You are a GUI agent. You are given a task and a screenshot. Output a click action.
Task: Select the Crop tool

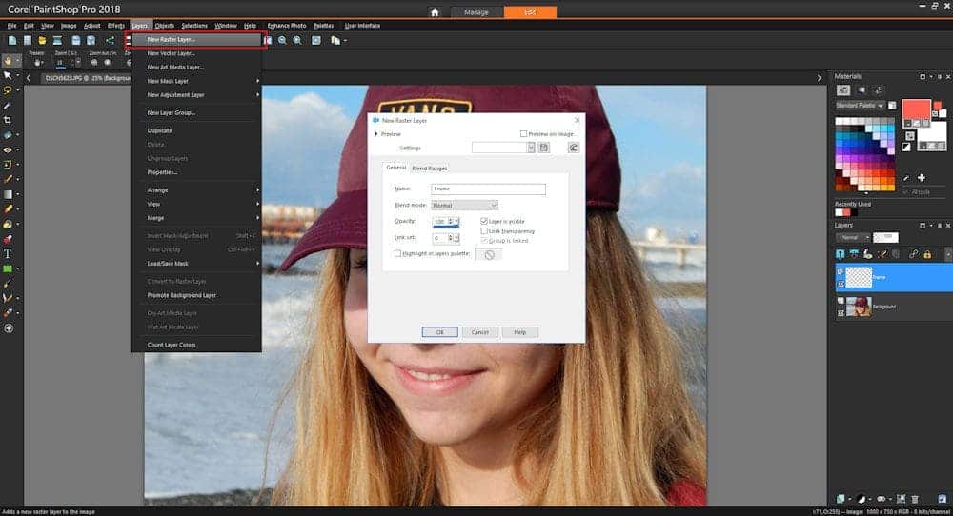click(x=8, y=121)
